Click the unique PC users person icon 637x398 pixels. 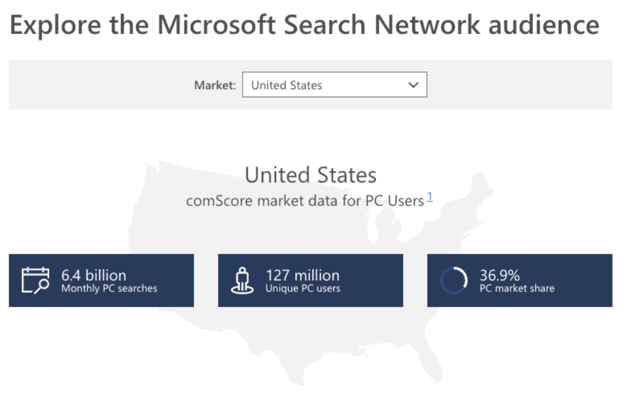tap(241, 280)
